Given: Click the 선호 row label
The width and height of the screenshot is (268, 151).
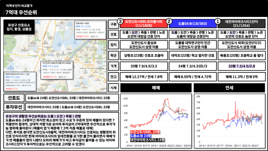Looking at the screenshot, I should pos(113,34).
